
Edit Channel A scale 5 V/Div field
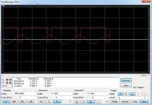pyautogui.click(x=61, y=94)
